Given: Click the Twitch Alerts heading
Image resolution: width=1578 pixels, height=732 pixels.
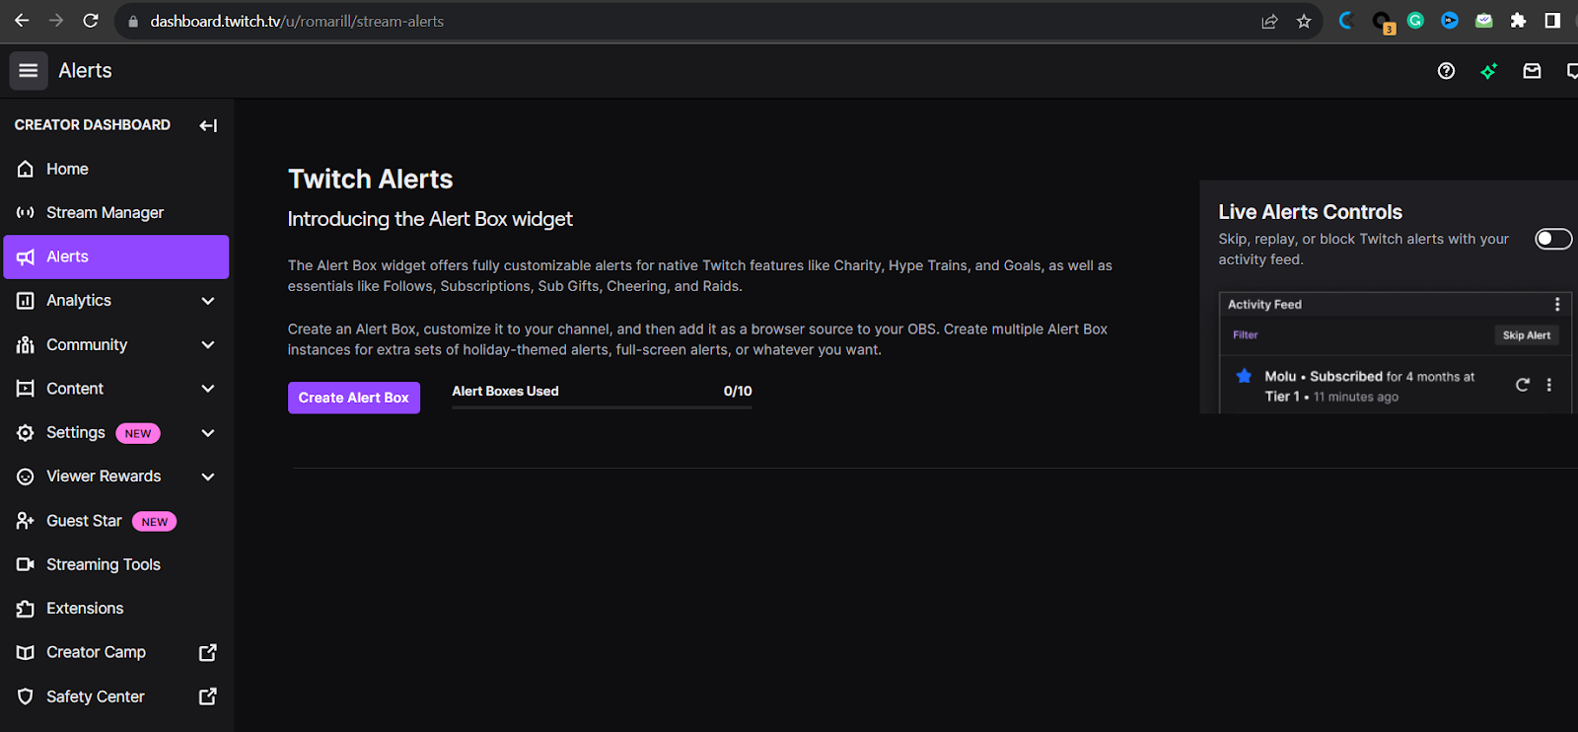Looking at the screenshot, I should click(x=370, y=179).
